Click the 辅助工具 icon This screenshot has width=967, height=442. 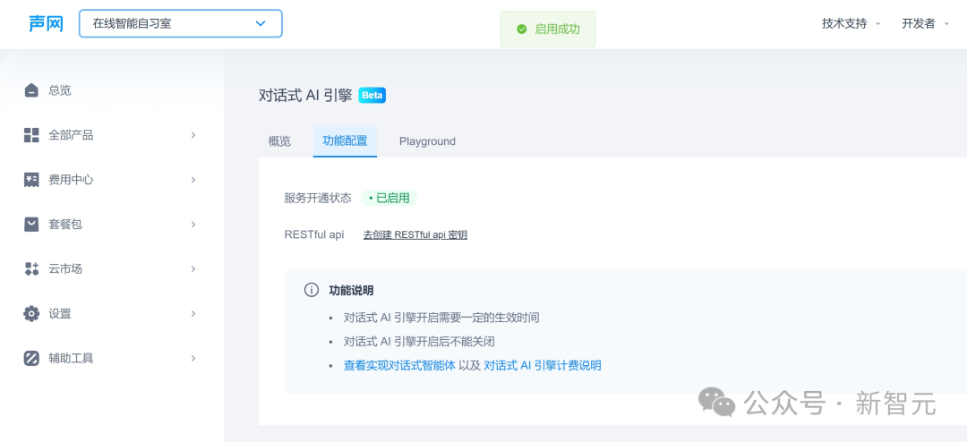point(31,358)
